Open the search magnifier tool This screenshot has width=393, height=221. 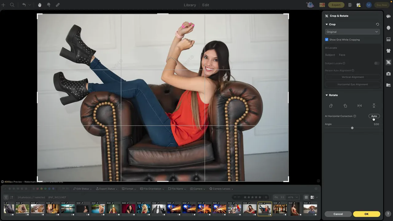pos(12,5)
